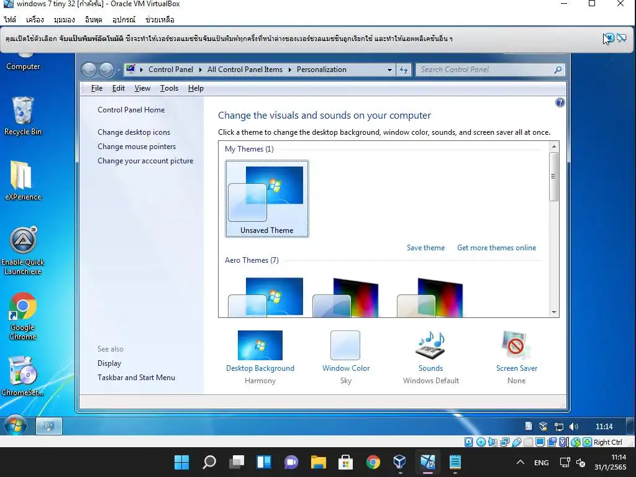Click the green keyboard capture arrow icon
The height and width of the screenshot is (477, 636).
point(587,442)
